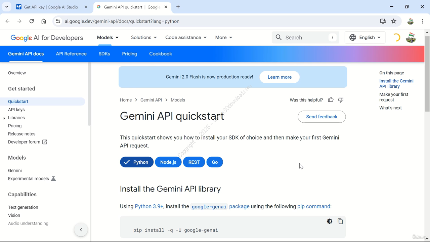Click the browser forward arrow

[x=19, y=21]
